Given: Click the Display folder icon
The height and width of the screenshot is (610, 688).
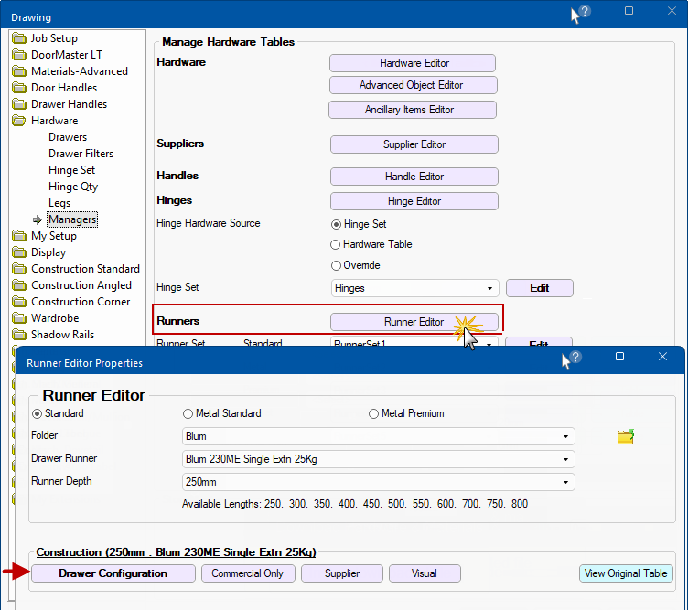Looking at the screenshot, I should [x=19, y=252].
